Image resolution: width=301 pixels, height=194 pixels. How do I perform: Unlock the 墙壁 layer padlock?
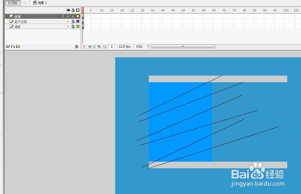[x=73, y=26]
